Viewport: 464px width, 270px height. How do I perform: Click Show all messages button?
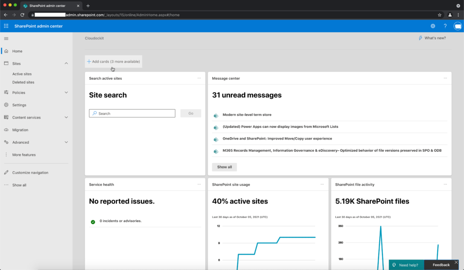pos(224,167)
